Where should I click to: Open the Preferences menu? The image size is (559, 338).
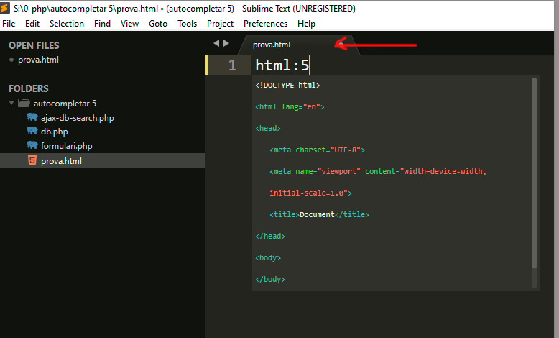point(265,24)
